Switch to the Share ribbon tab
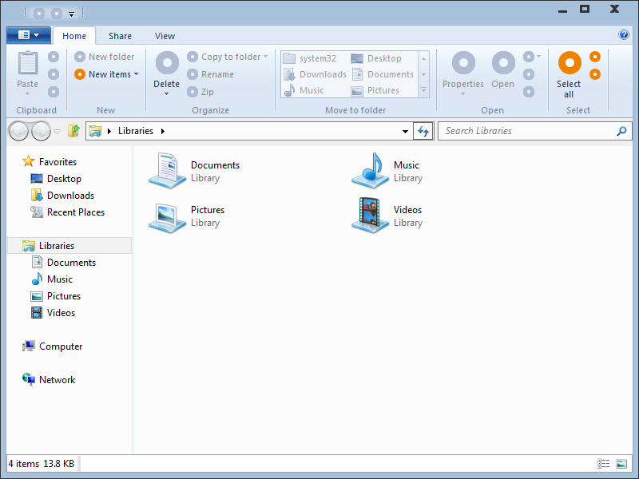The image size is (639, 479). 121,36
